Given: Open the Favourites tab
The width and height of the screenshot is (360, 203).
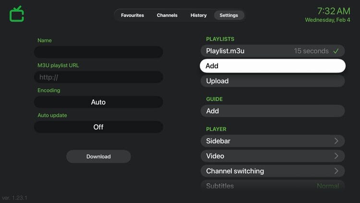Looking at the screenshot, I should click(x=132, y=15).
